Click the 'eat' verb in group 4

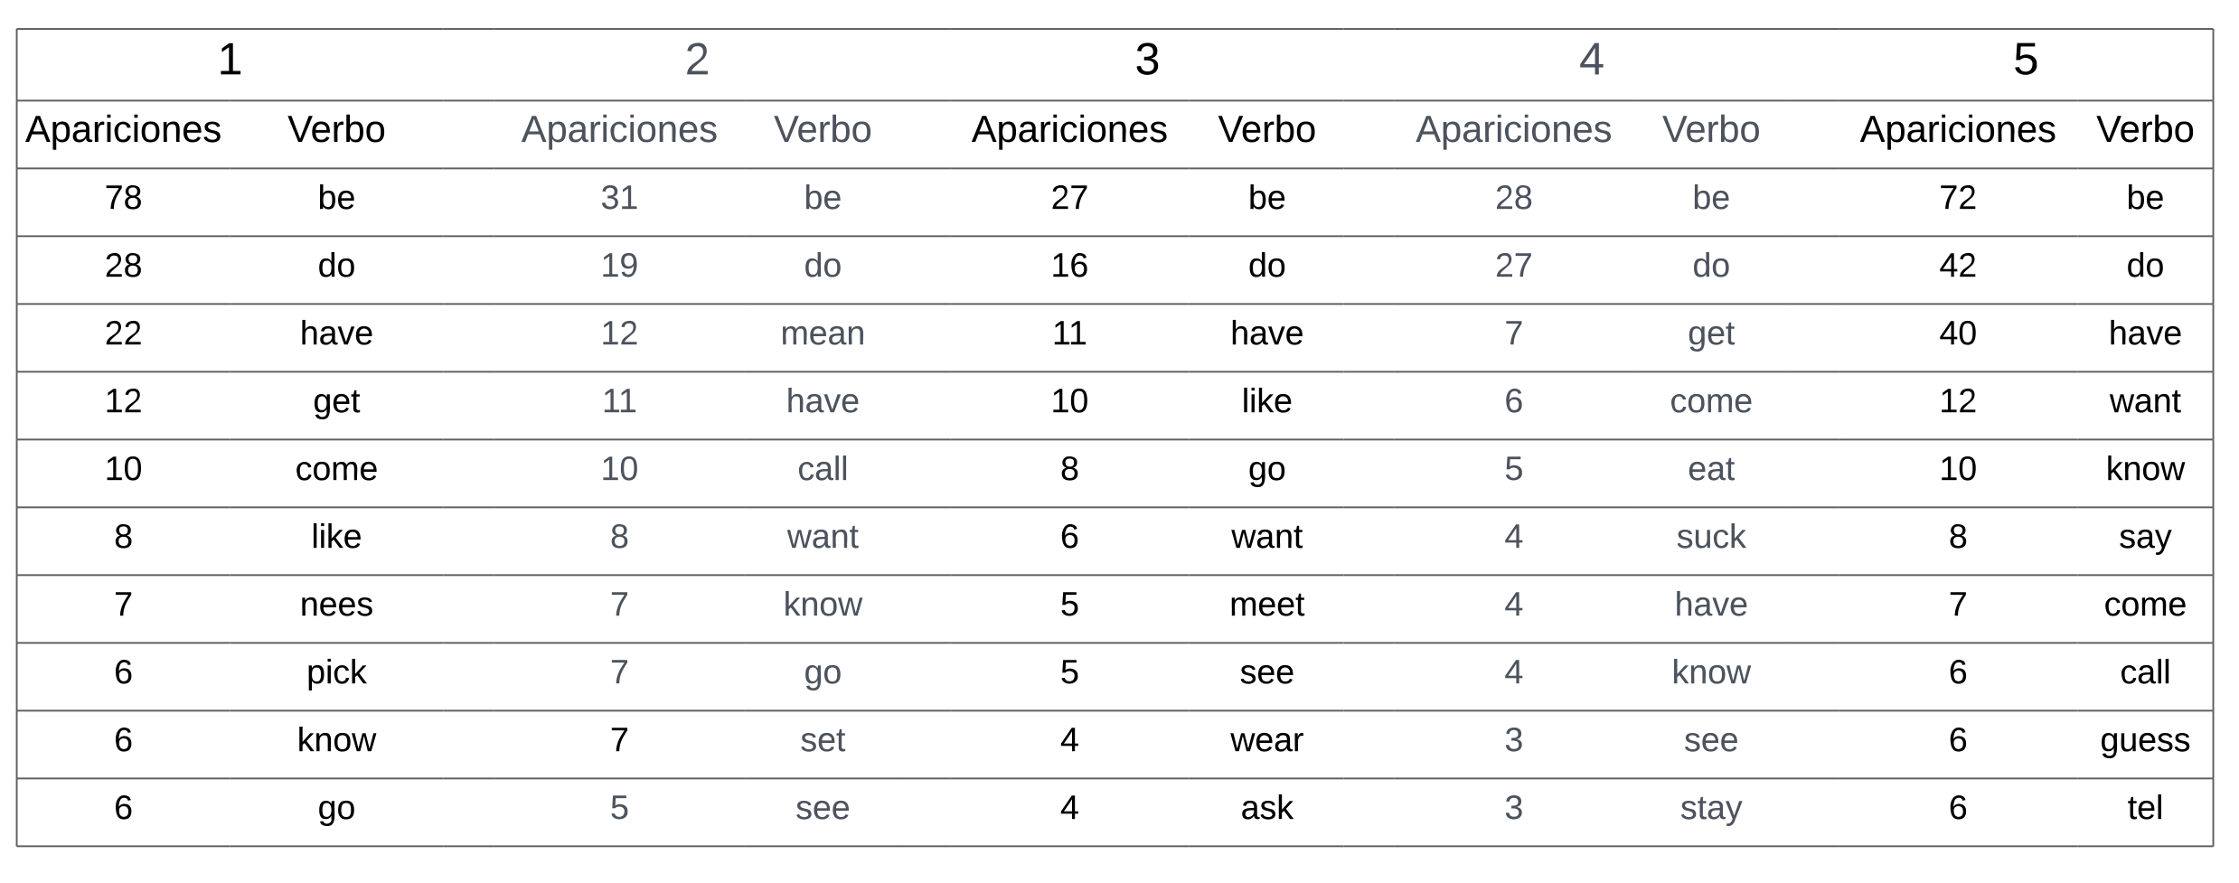[1711, 469]
